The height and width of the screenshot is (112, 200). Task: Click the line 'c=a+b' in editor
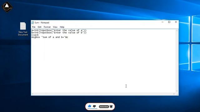coord(35,35)
